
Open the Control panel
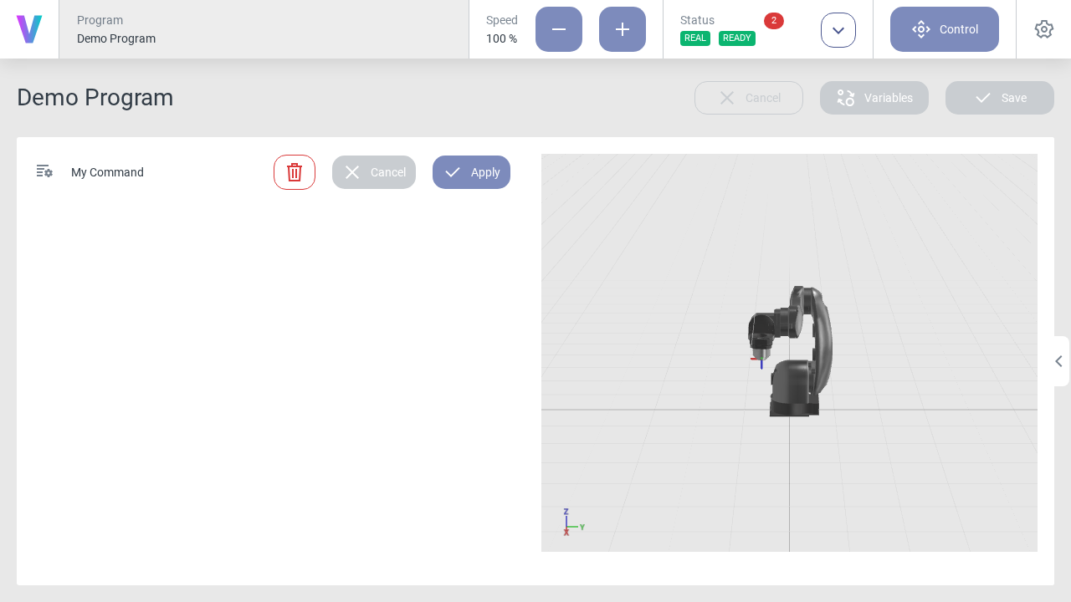point(945,29)
